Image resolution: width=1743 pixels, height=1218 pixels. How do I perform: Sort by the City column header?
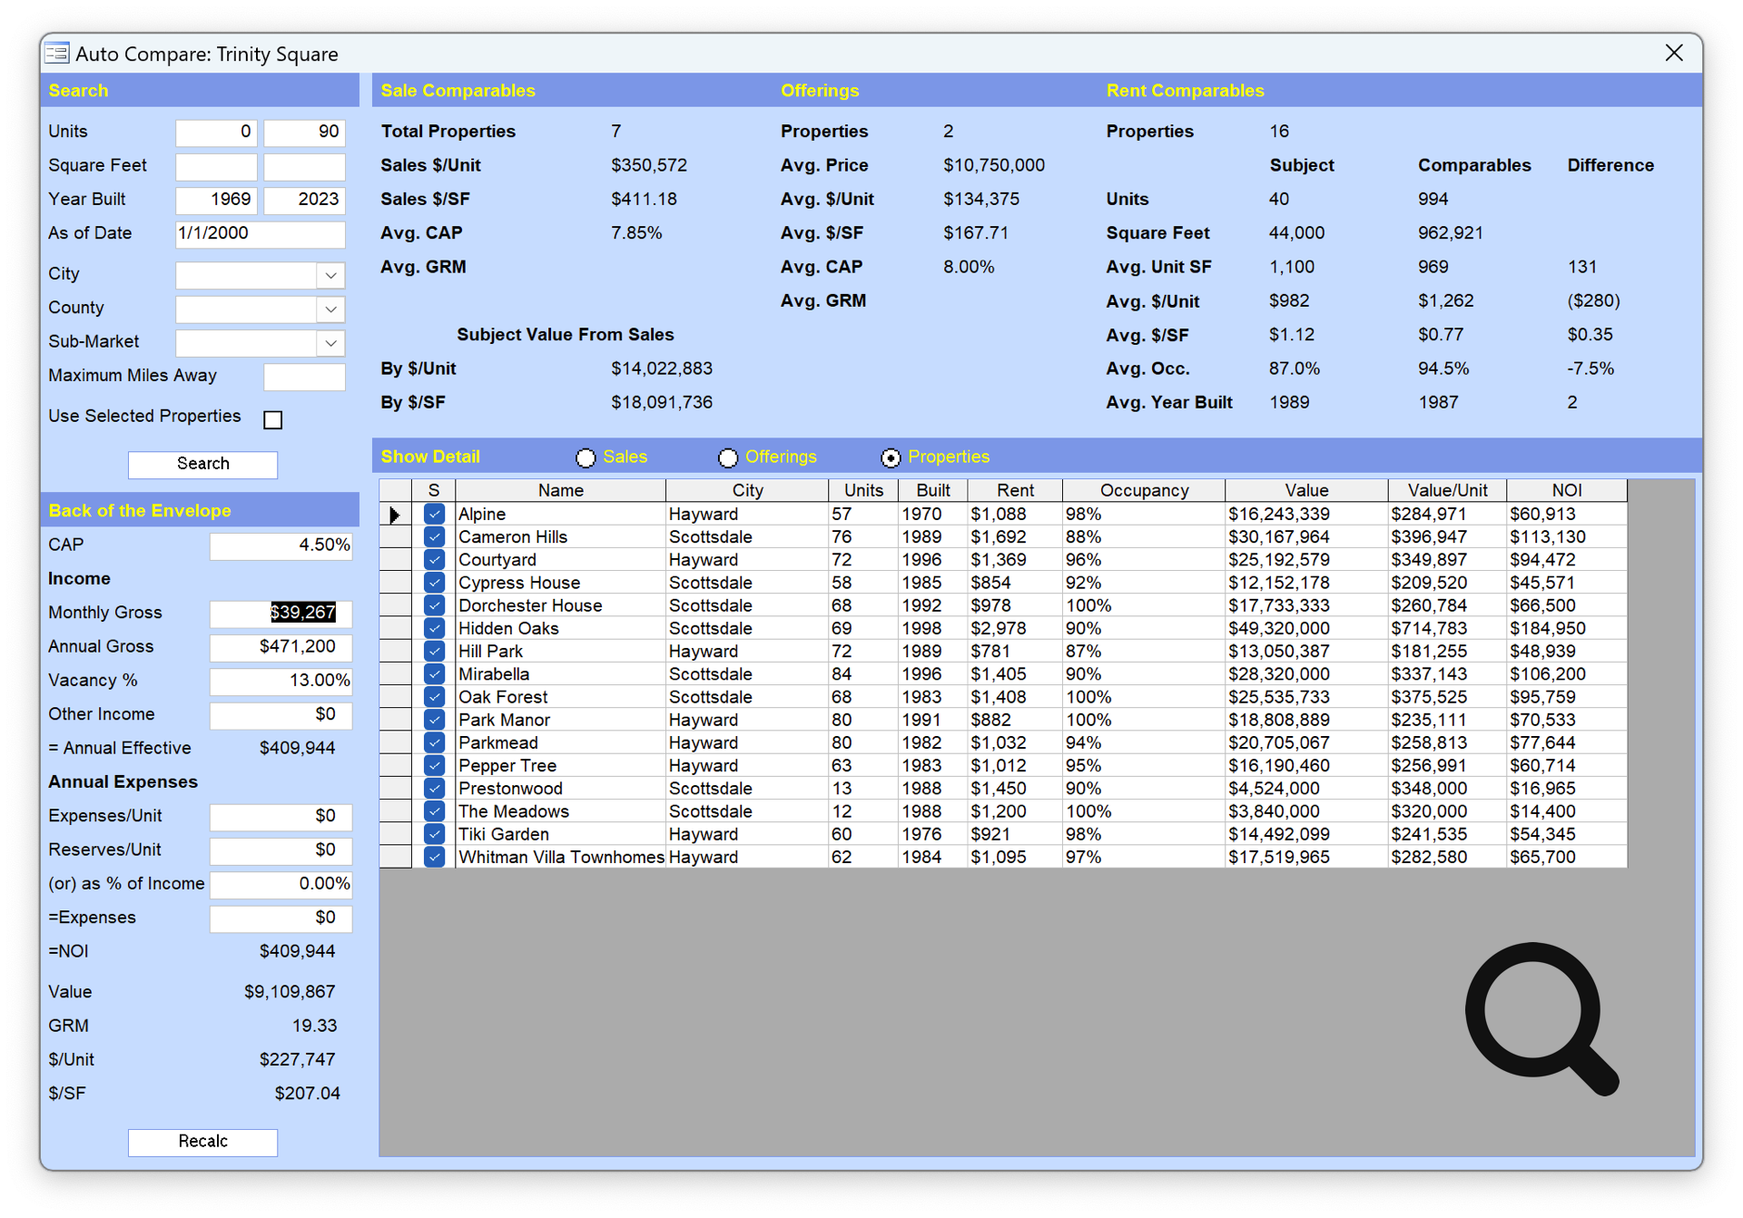[747, 490]
